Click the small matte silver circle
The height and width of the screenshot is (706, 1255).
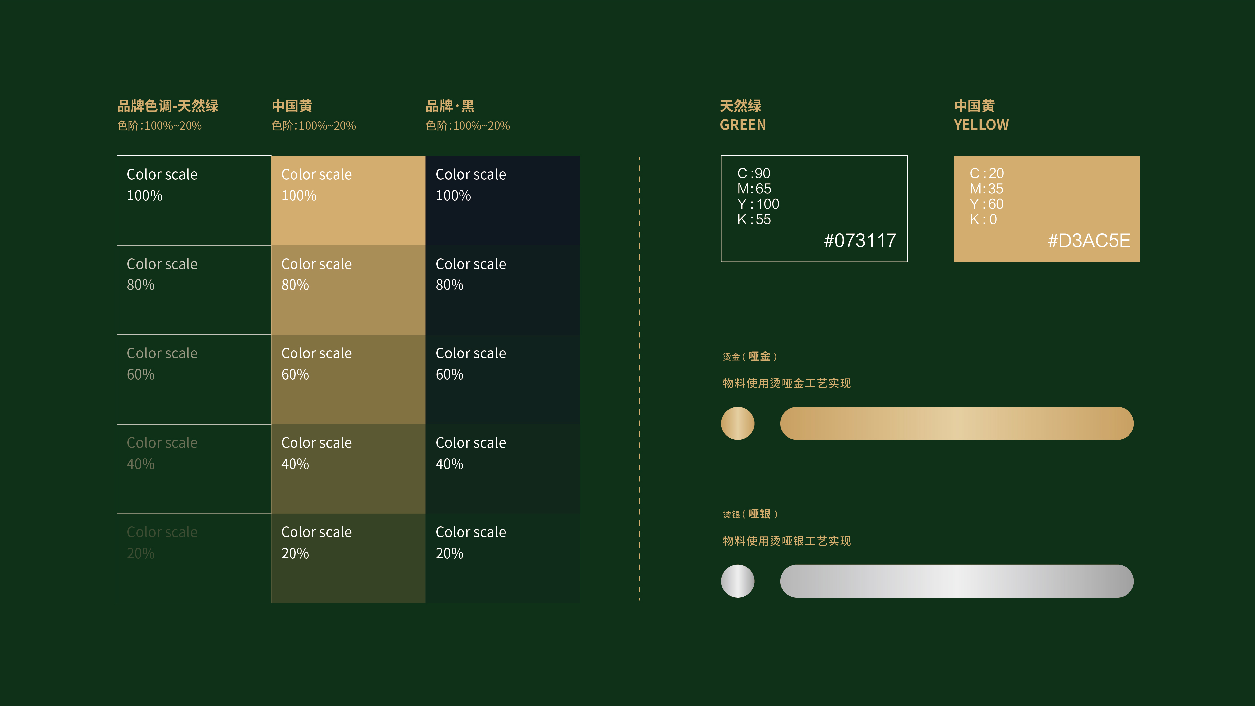[738, 581]
